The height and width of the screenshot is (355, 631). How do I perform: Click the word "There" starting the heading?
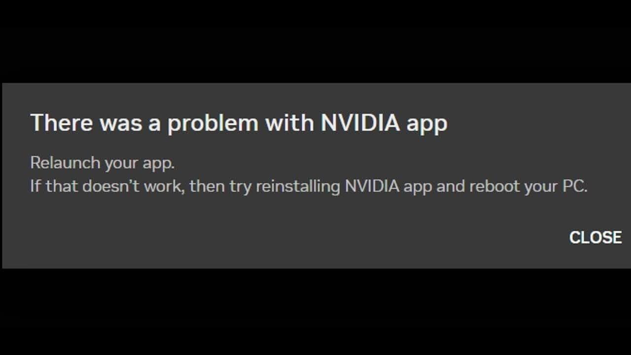(62, 123)
